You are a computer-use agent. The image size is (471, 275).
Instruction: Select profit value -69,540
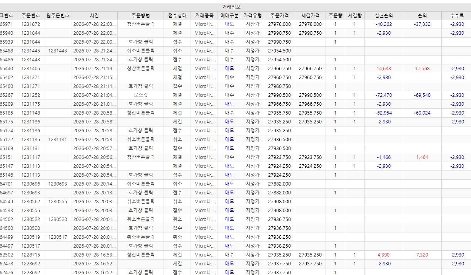[x=422, y=95]
